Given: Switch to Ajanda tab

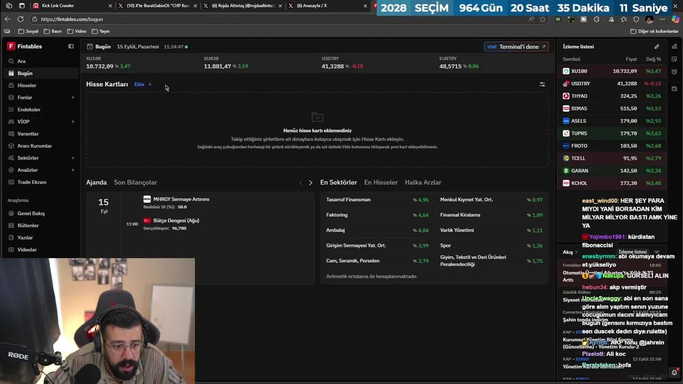Looking at the screenshot, I should [x=97, y=182].
